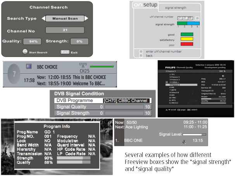The height and width of the screenshot is (176, 235).
Task: Click the yellow 'satisfactory' colour swatch
Action: click(x=187, y=39)
